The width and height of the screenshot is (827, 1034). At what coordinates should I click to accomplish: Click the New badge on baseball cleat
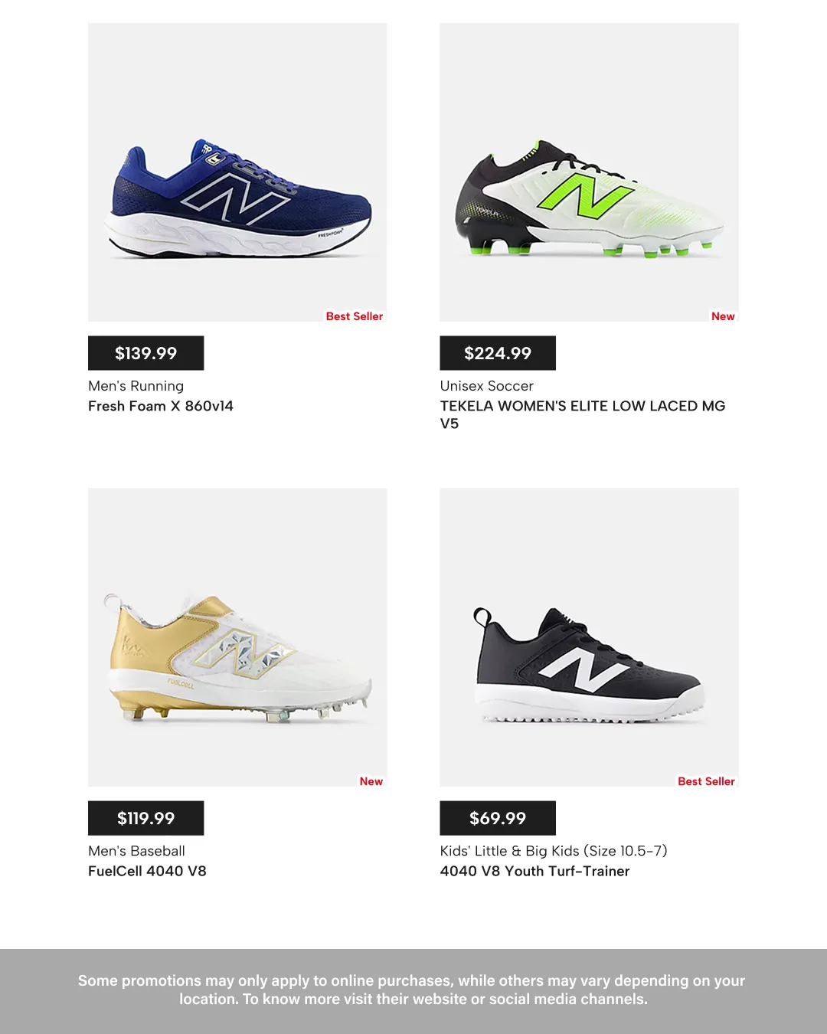[x=371, y=781]
